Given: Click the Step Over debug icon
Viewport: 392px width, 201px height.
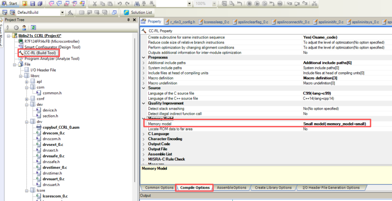Looking at the screenshot, I should pos(297,4).
